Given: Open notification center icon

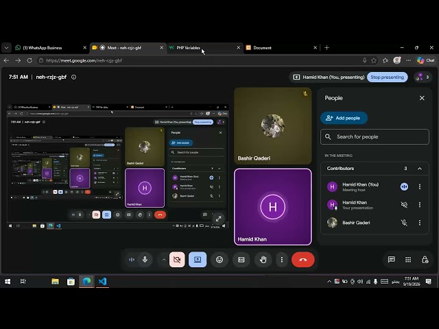Looking at the screenshot, I should coord(428,282).
